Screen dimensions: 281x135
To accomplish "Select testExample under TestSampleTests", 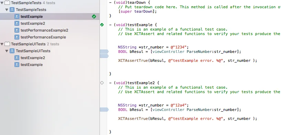I will pyautogui.click(x=50, y=16).
